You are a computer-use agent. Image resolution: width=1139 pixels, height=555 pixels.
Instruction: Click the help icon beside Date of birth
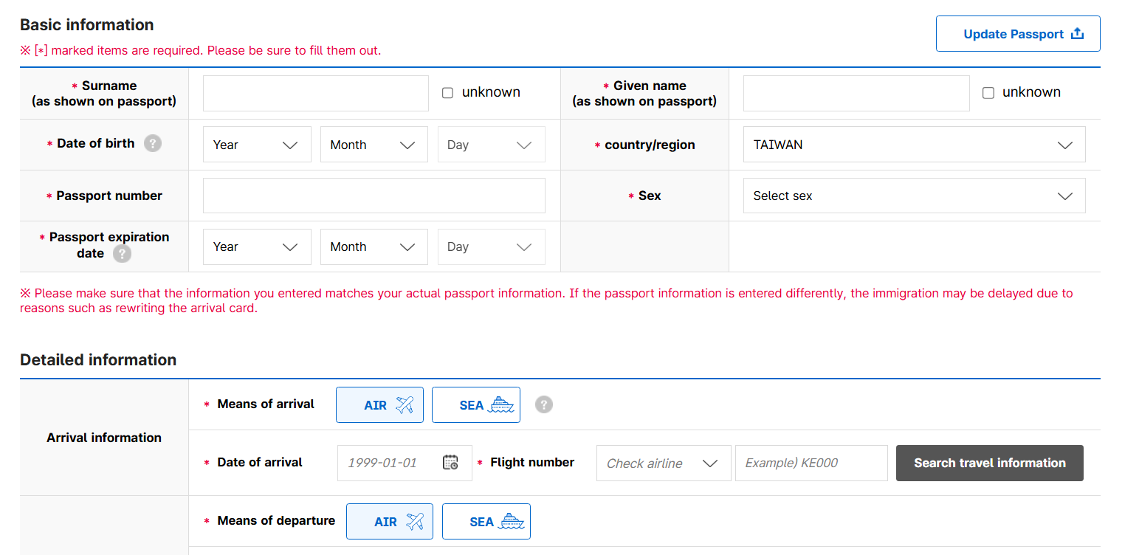[152, 143]
